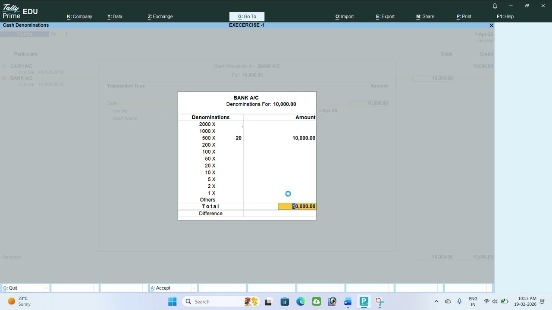The height and width of the screenshot is (310, 552).
Task: Click the 1 X denomination row
Action: (247, 193)
